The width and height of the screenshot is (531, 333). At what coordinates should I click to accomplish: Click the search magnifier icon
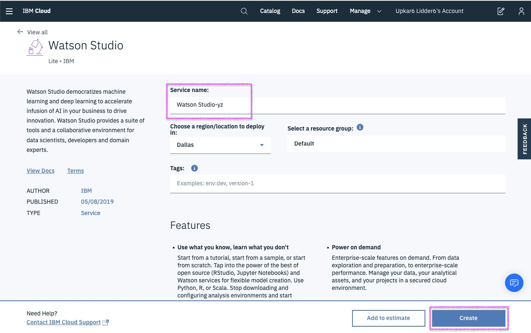pos(244,11)
